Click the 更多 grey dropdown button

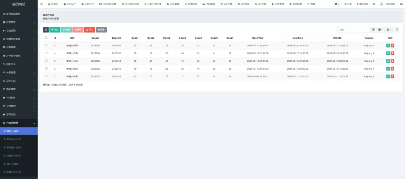(x=101, y=30)
